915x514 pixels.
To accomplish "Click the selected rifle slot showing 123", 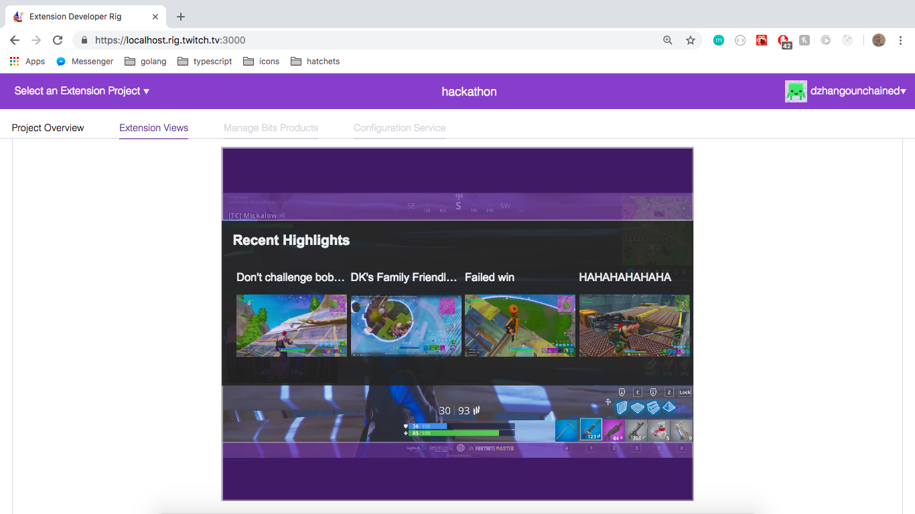I will [x=591, y=430].
